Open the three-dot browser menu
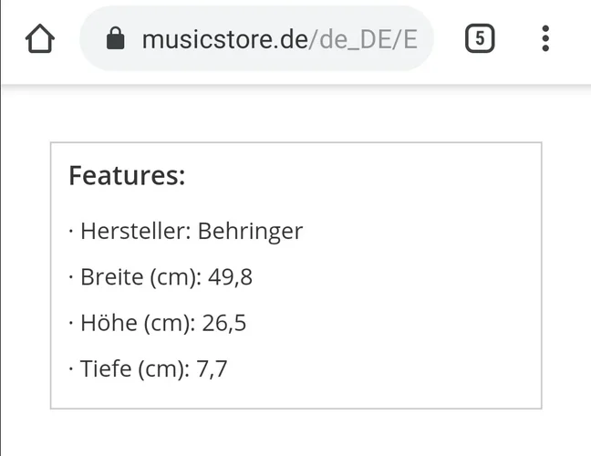Image resolution: width=591 pixels, height=456 pixels. pos(545,39)
